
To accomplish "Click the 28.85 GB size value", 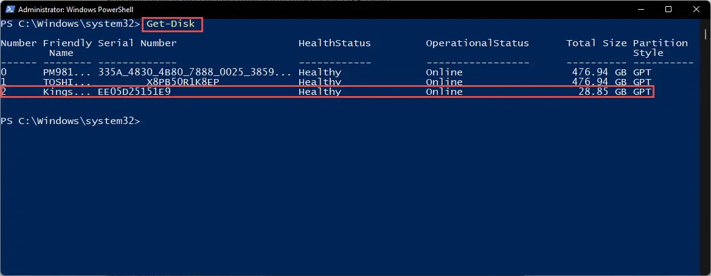I will (602, 92).
